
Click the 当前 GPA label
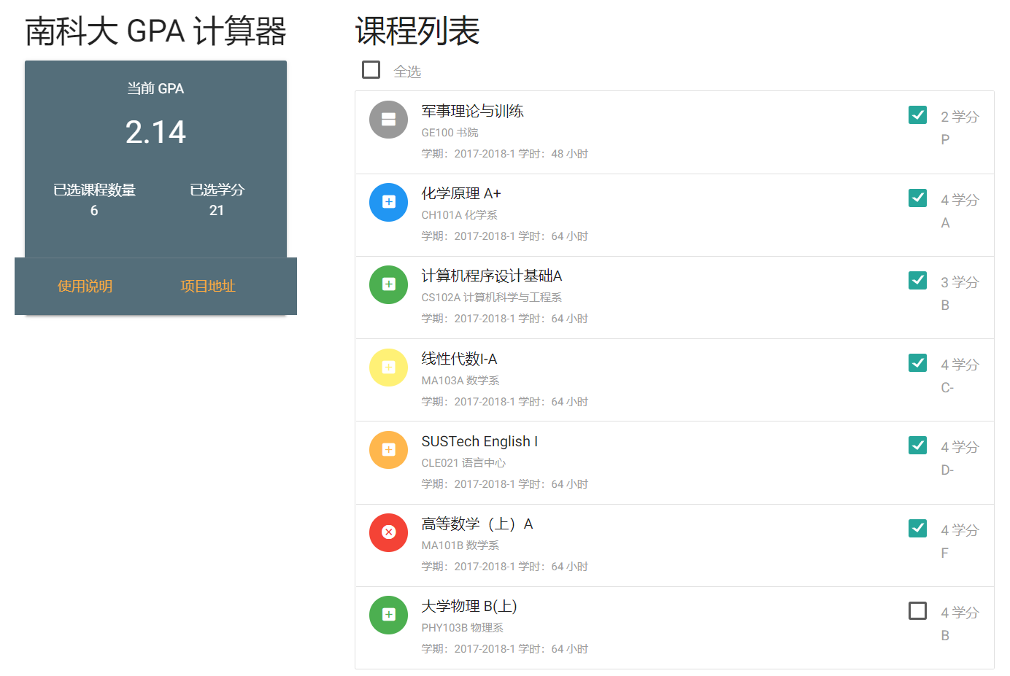click(x=155, y=88)
